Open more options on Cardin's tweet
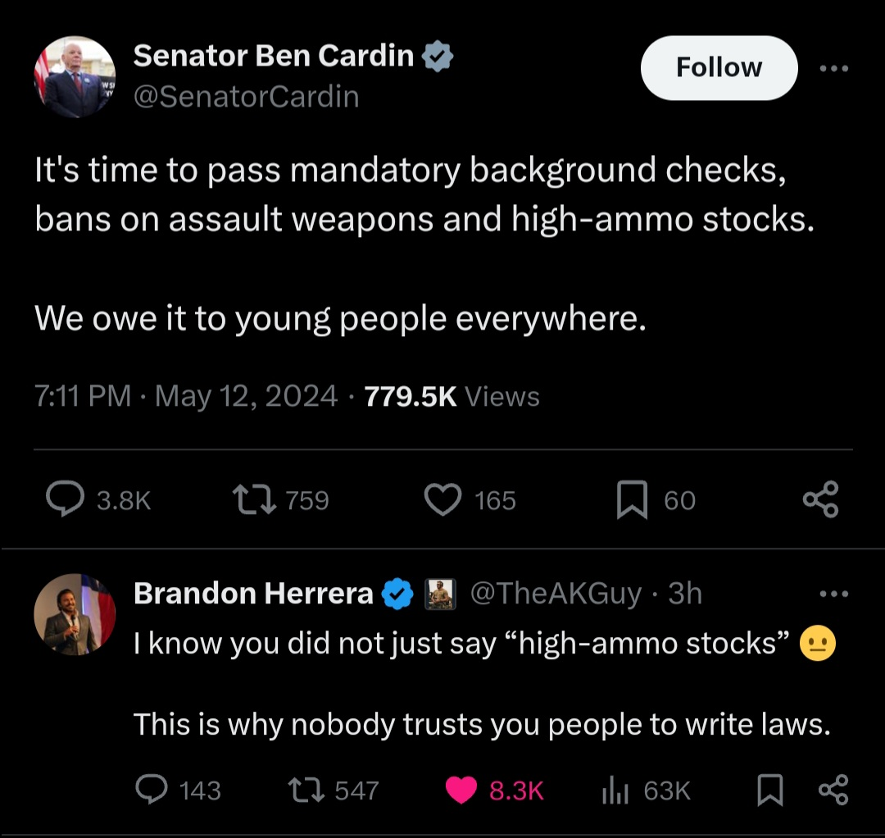This screenshot has height=838, width=885. click(x=834, y=68)
